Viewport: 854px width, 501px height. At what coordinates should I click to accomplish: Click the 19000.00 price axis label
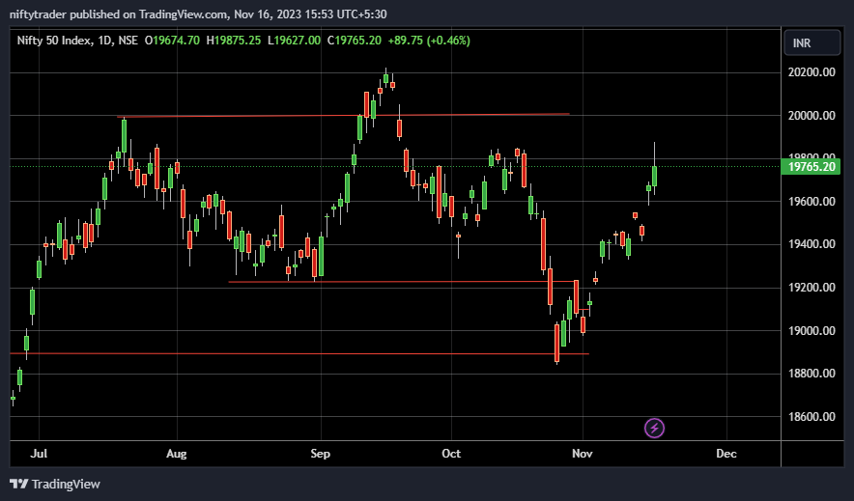pyautogui.click(x=811, y=331)
